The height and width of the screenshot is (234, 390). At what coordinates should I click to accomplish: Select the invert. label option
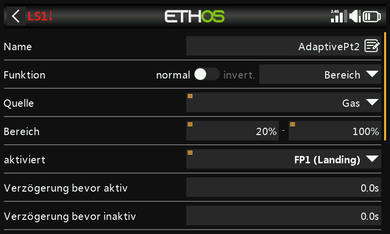coord(239,75)
